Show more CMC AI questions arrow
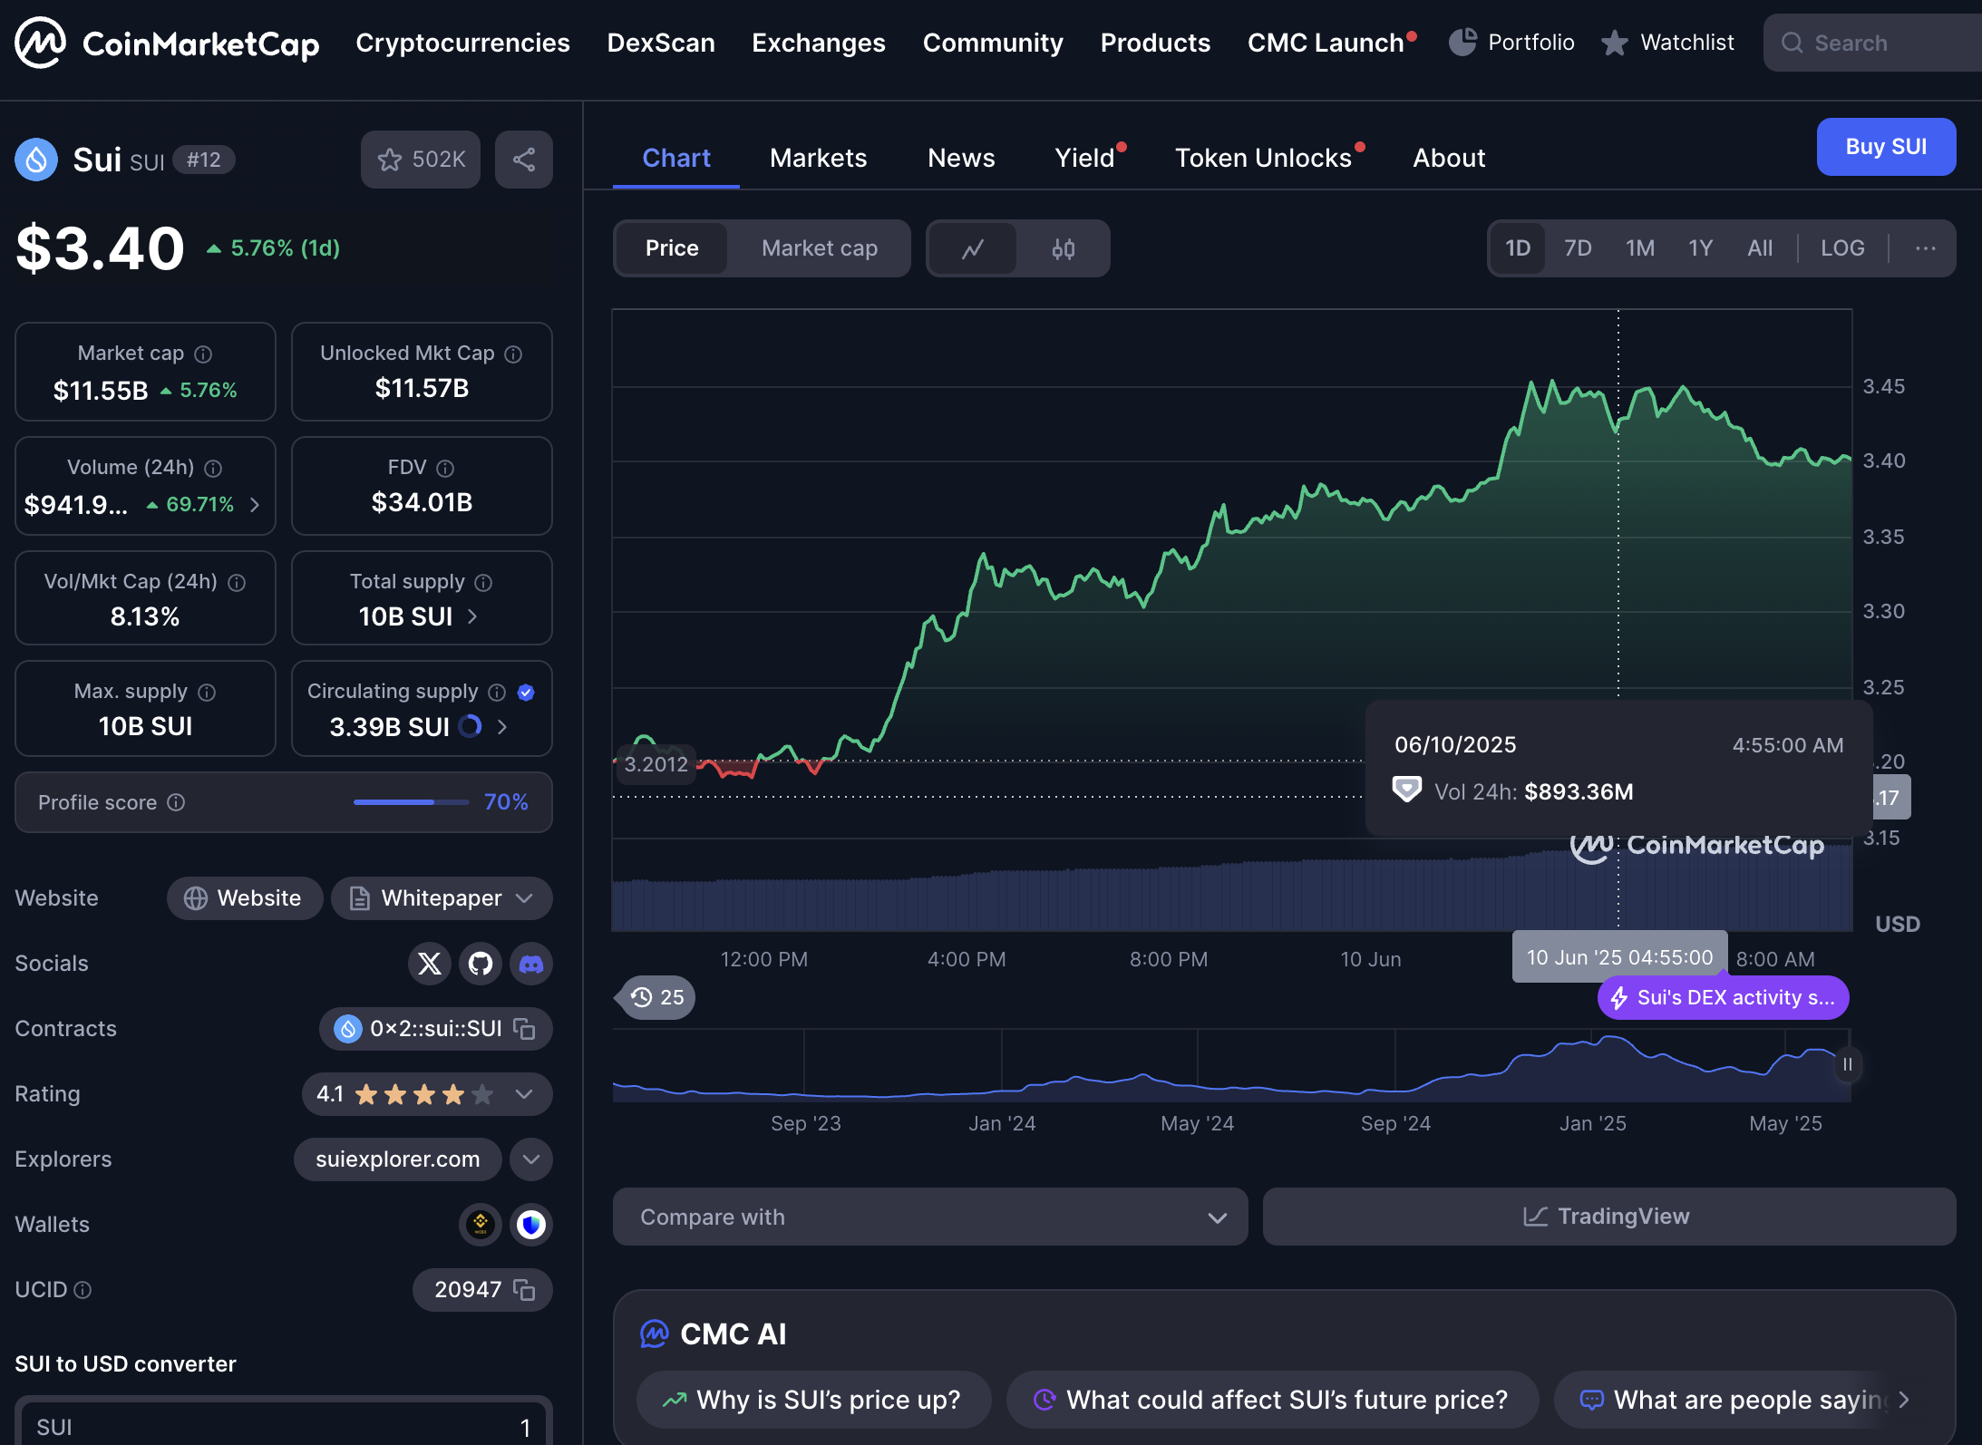 [x=1904, y=1400]
